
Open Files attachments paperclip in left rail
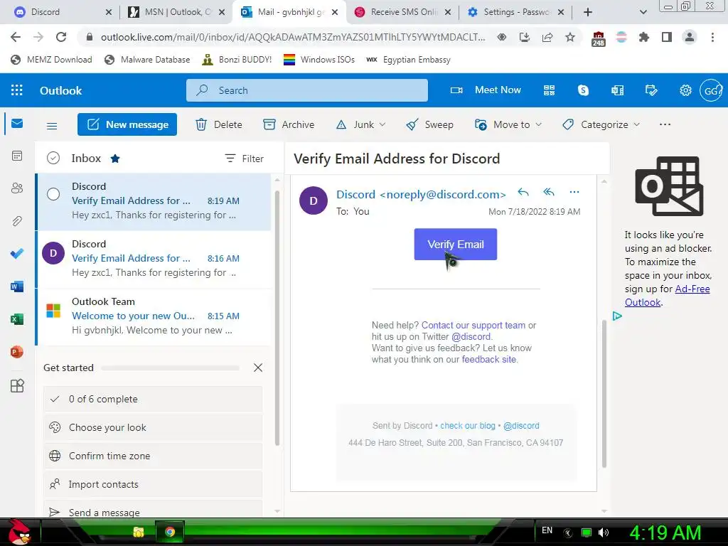pyautogui.click(x=17, y=221)
